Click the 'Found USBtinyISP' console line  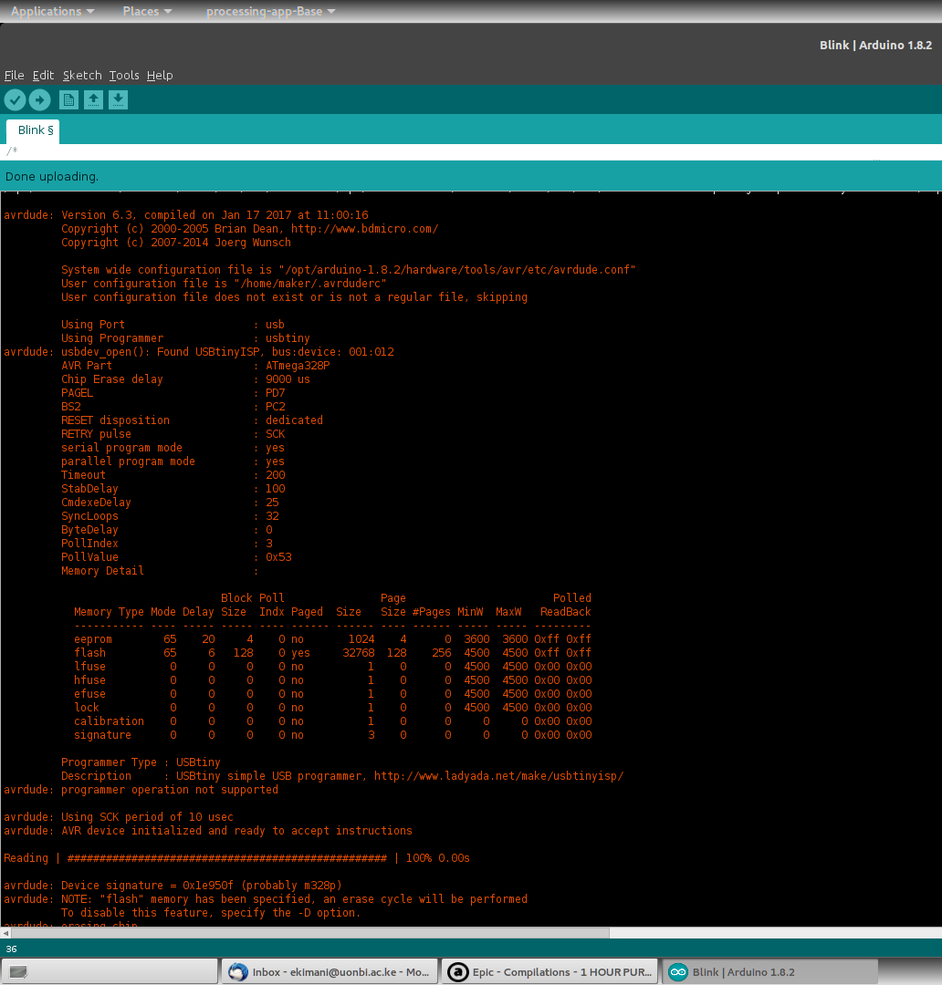[x=199, y=352]
